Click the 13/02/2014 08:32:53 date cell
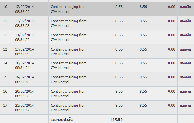194x123 pixels. click(x=31, y=23)
